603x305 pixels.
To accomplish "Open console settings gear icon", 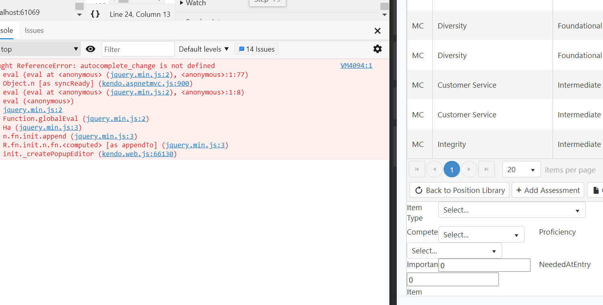I will (x=377, y=49).
